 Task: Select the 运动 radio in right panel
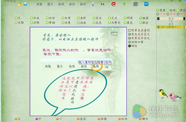point(171,10)
